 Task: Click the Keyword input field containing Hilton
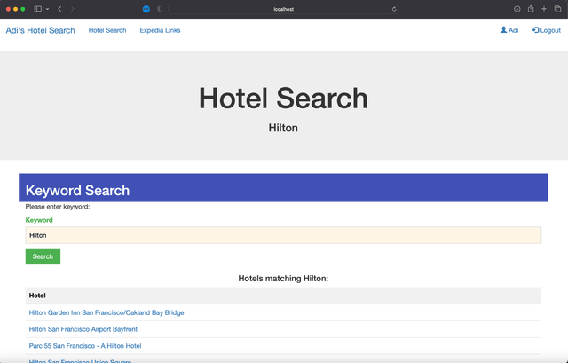283,235
